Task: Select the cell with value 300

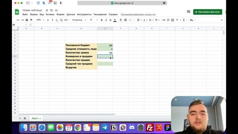Action: coord(105,45)
